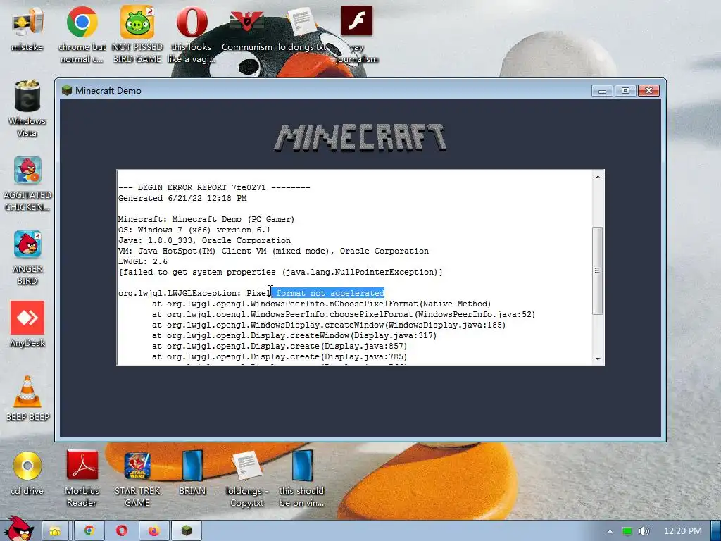Open the Windows Vista recycle bin icon
Screen dimensions: 721x541
[x=27, y=108]
